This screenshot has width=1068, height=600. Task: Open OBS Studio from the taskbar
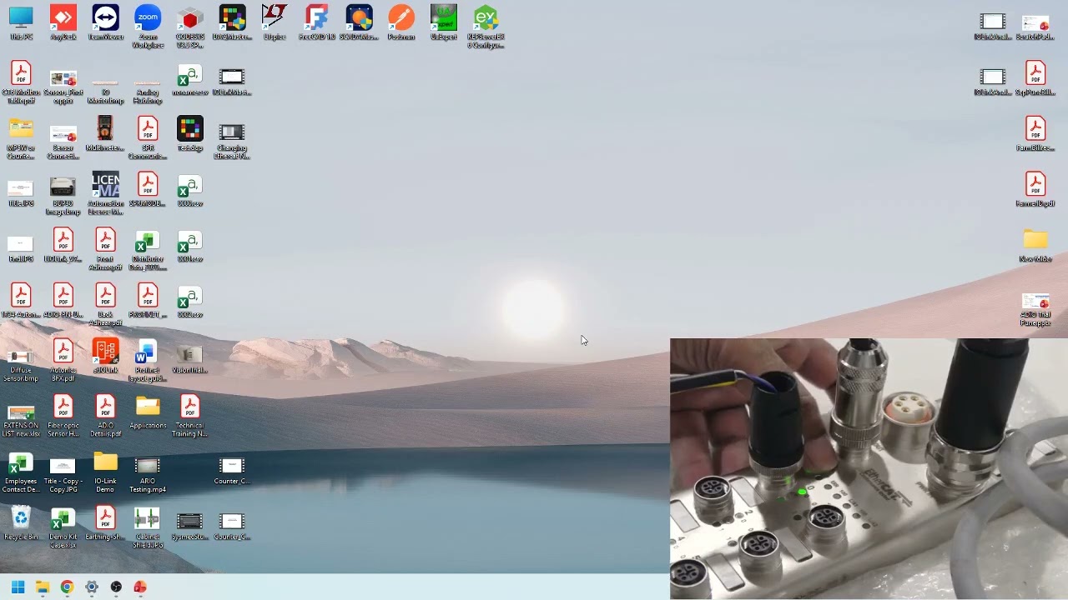click(116, 587)
